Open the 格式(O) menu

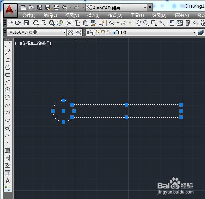115,15
